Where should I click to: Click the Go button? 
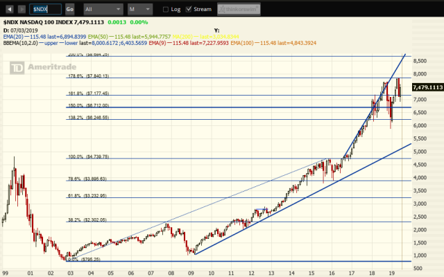click(69, 10)
